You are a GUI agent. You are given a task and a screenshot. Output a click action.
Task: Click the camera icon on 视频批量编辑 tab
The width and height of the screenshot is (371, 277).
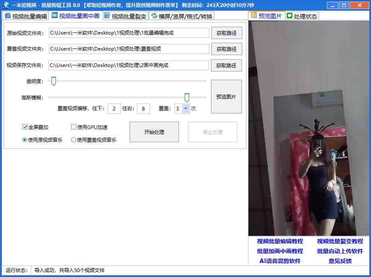[x=7, y=16]
